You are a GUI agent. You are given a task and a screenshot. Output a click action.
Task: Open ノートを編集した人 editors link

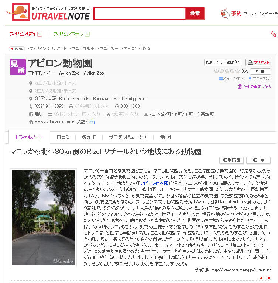[x=254, y=87]
